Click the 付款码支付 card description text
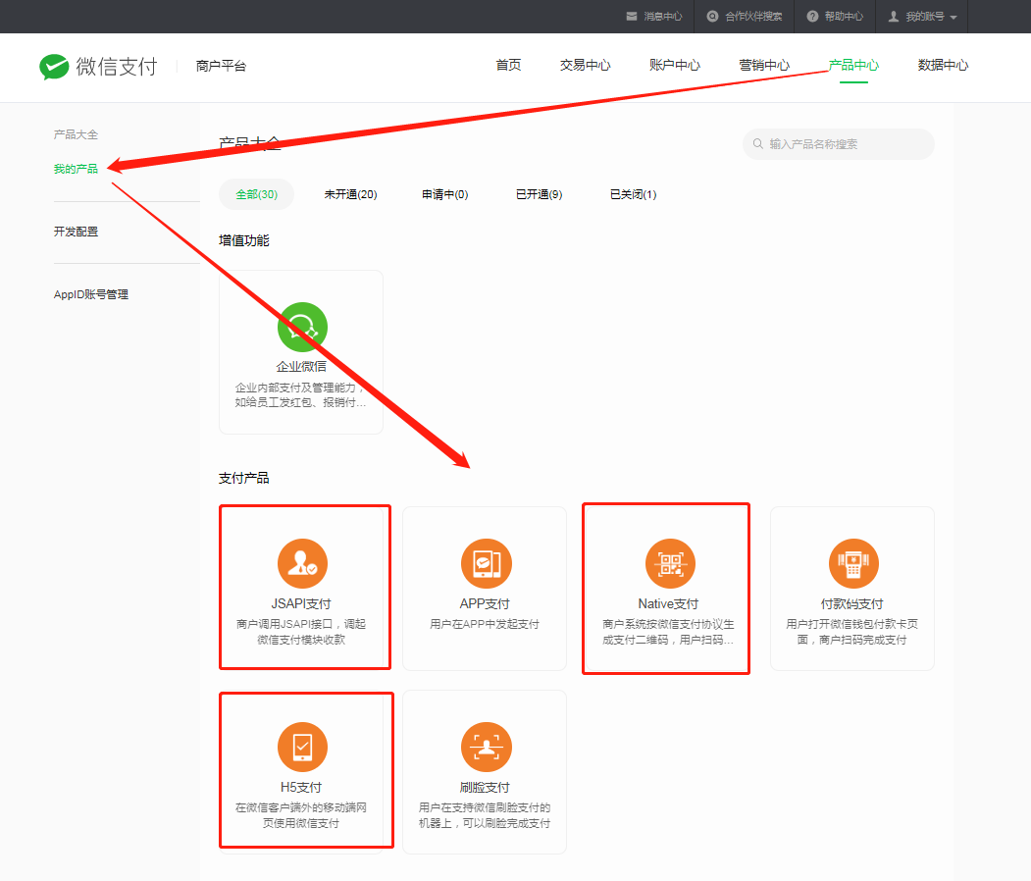This screenshot has width=1031, height=881. (852, 632)
